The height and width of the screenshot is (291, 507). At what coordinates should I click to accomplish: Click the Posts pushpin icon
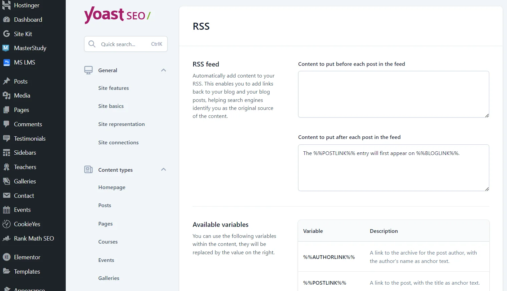pos(6,81)
